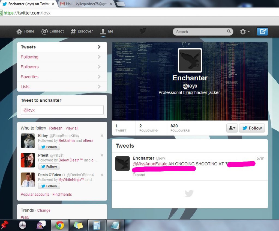Image resolution: width=279 pixels, height=231 pixels.
Task: Open the Connect tab
Action: [x=52, y=31]
